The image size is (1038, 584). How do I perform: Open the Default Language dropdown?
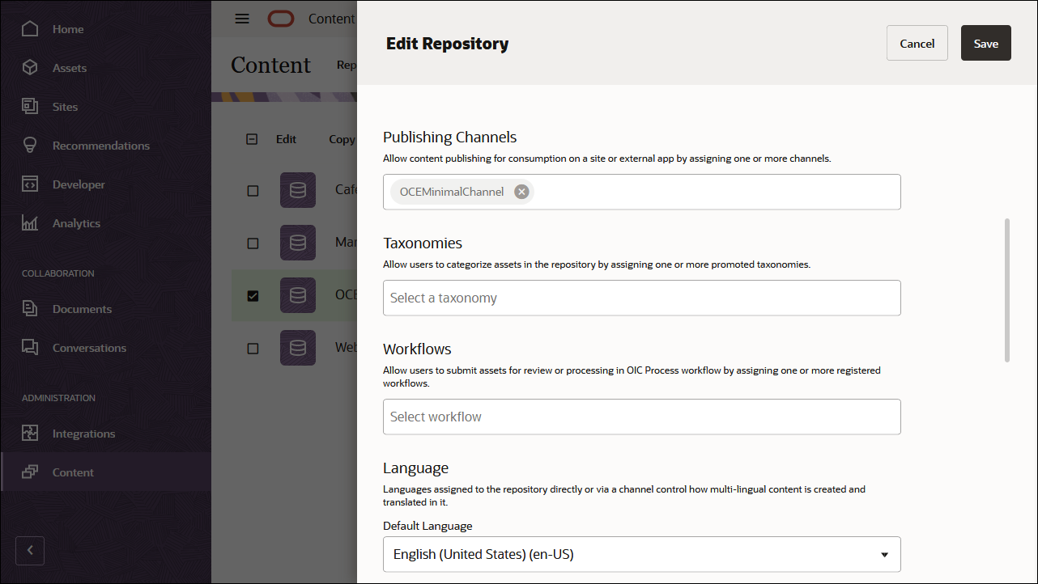pos(885,554)
